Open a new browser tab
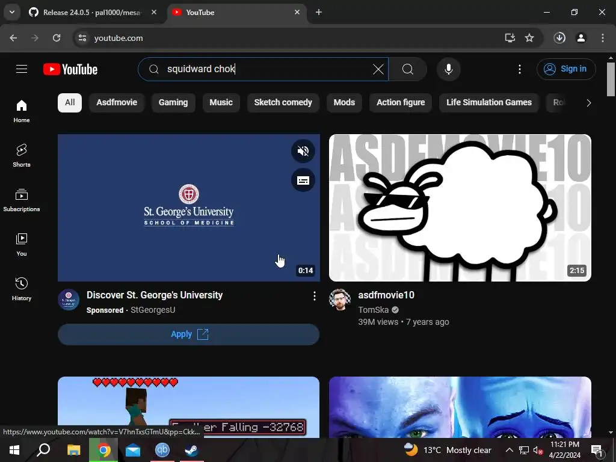Image resolution: width=616 pixels, height=462 pixels. (x=319, y=13)
